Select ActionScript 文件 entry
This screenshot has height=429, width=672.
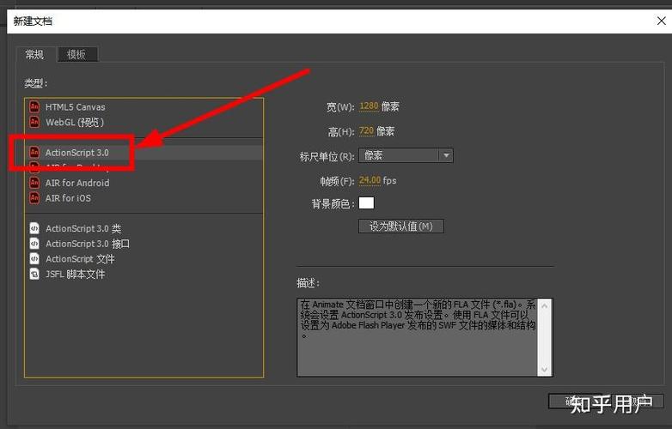(144, 259)
